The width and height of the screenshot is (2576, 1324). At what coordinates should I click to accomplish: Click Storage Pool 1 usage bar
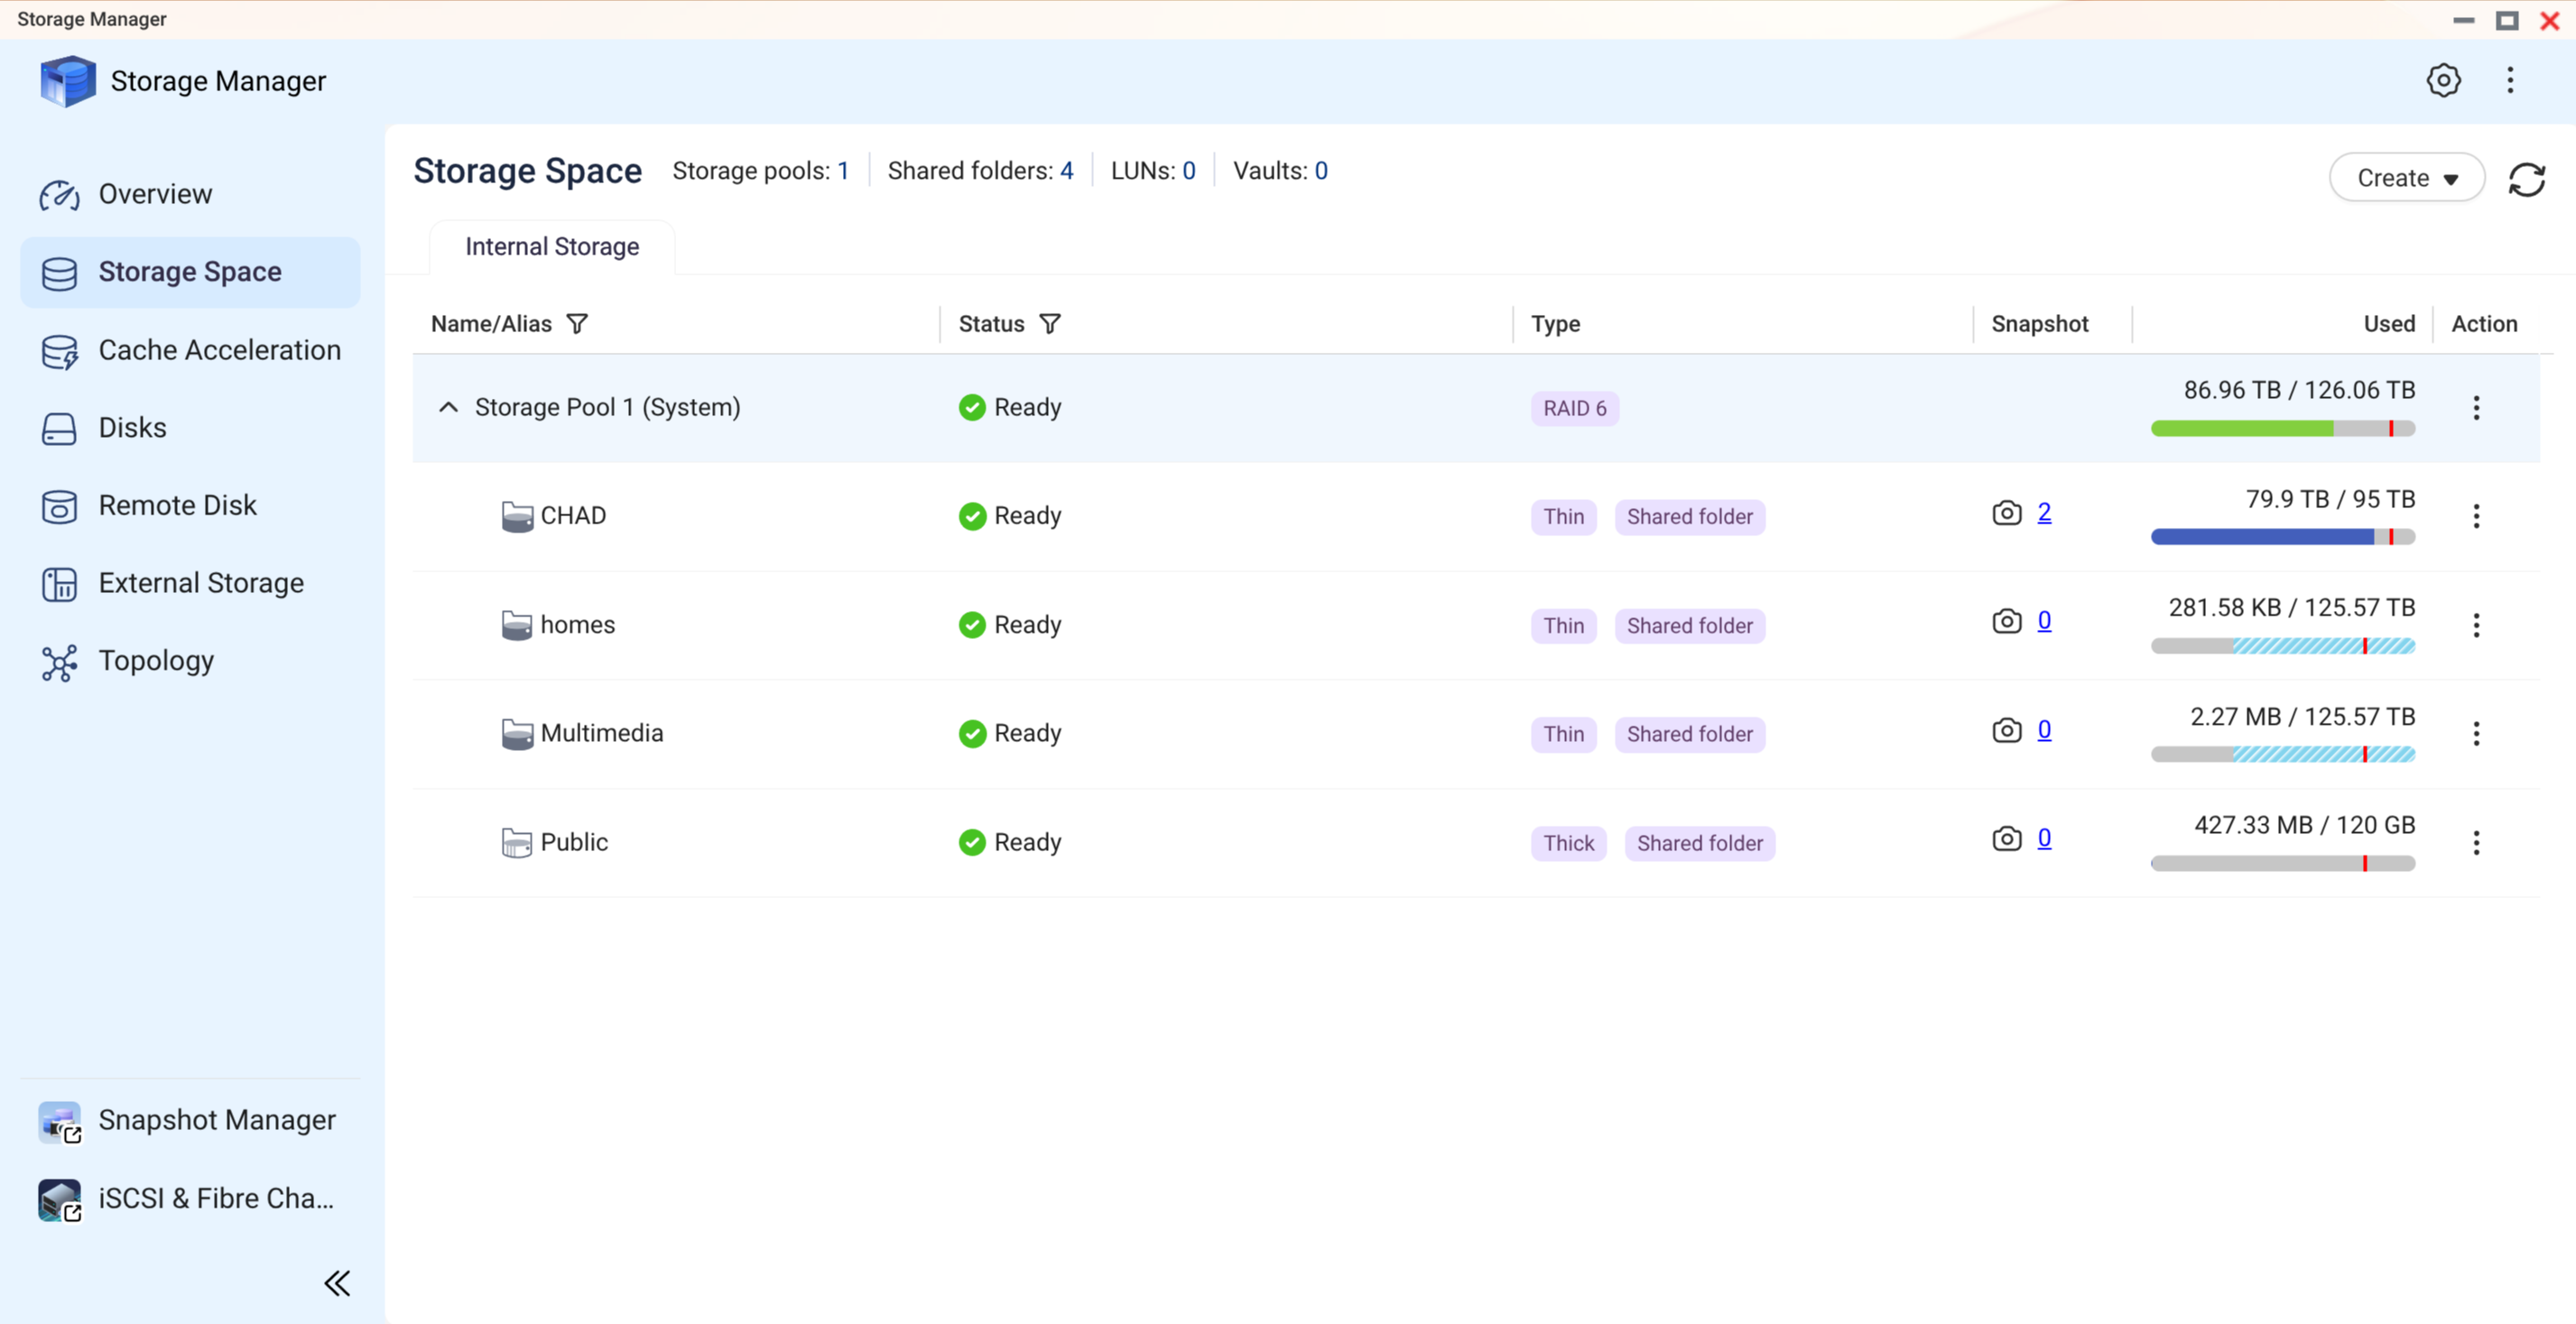click(x=2283, y=429)
